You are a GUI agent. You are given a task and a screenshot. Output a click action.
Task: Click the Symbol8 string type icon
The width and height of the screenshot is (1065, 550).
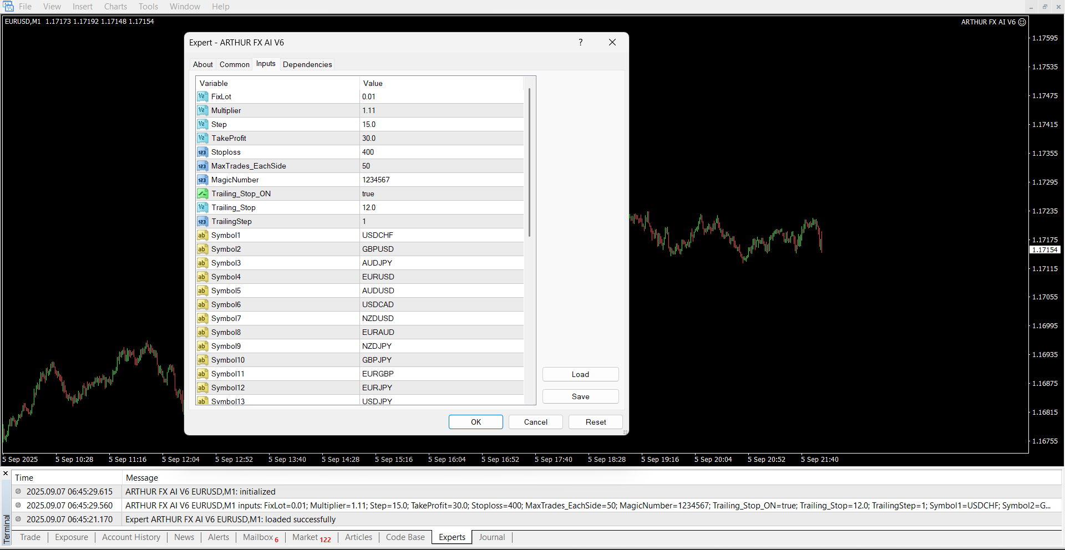point(202,332)
